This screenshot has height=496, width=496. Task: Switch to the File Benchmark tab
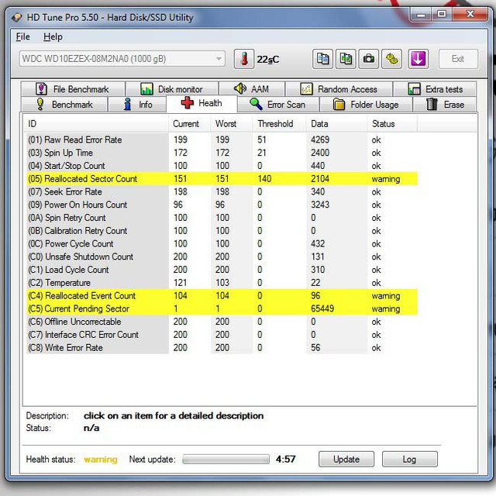[x=73, y=89]
